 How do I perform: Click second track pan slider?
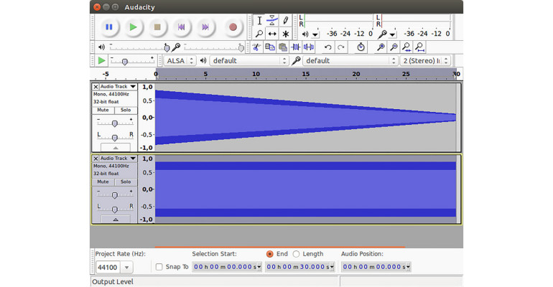tap(115, 209)
